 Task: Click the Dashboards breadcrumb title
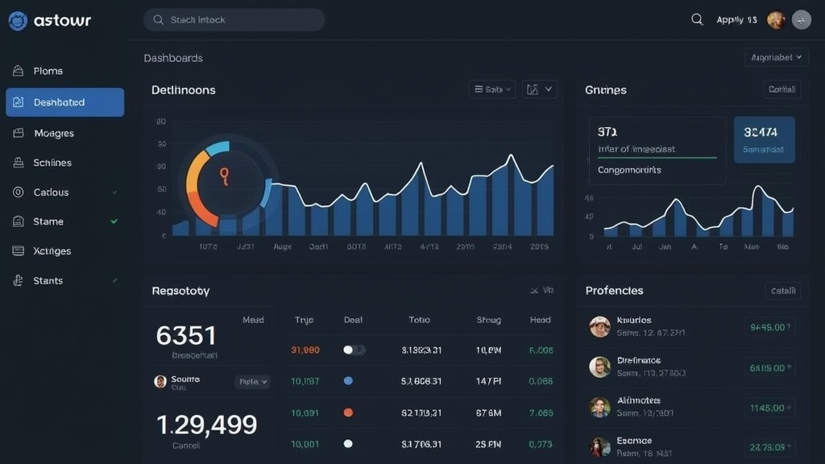(173, 58)
